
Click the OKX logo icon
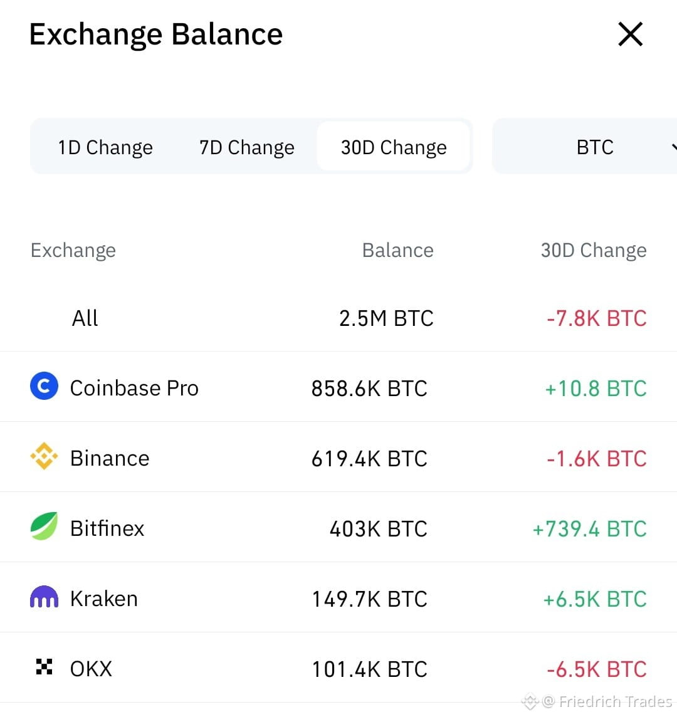[44, 667]
